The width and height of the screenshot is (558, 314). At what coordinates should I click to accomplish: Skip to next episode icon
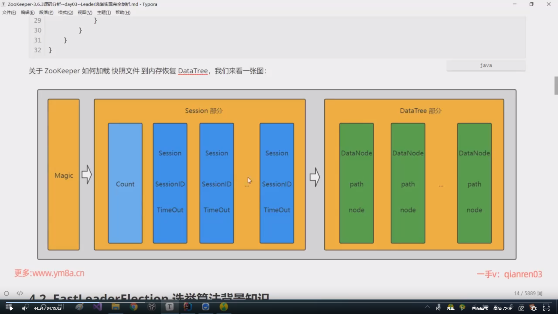pyautogui.click(x=463, y=308)
